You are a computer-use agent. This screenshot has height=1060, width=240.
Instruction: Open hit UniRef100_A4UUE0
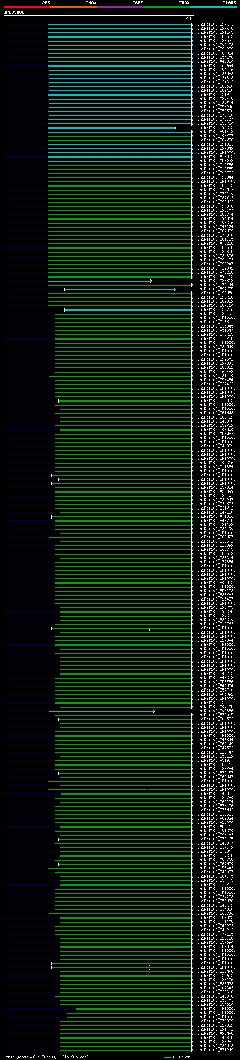tap(215, 61)
